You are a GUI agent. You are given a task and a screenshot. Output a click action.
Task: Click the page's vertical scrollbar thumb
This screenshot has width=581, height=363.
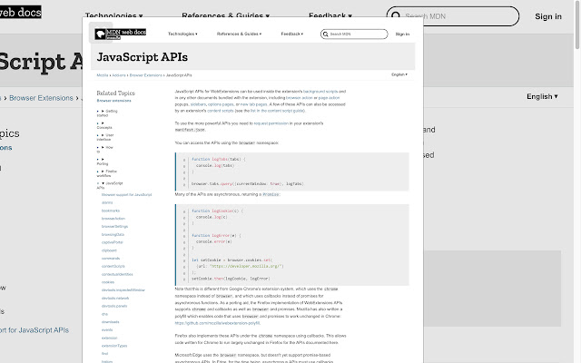(577, 25)
